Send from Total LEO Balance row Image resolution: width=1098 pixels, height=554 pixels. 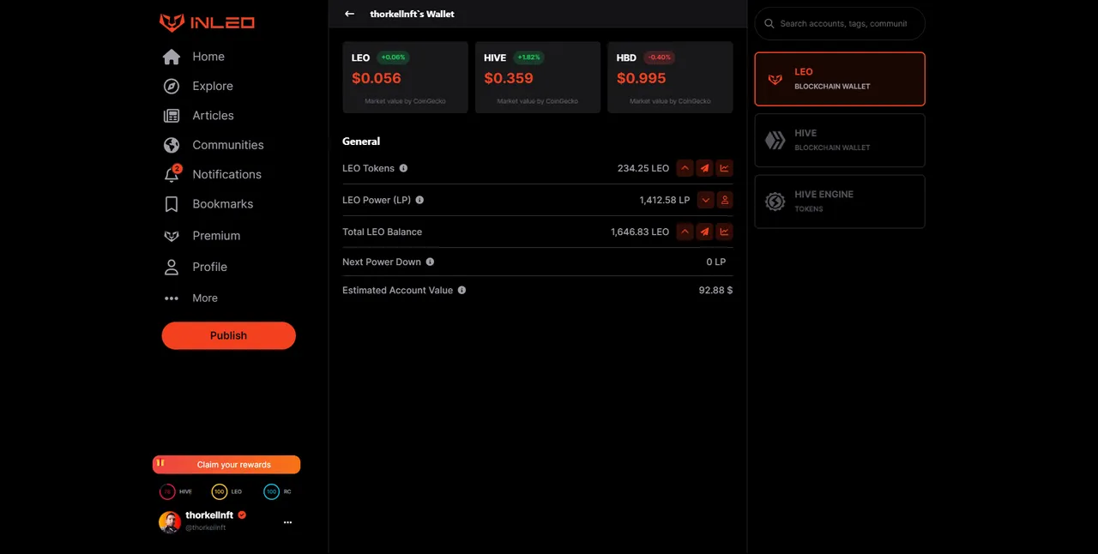(704, 232)
